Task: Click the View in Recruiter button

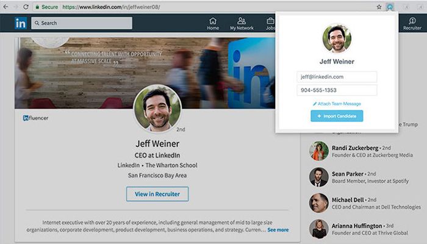Action: coord(157,194)
